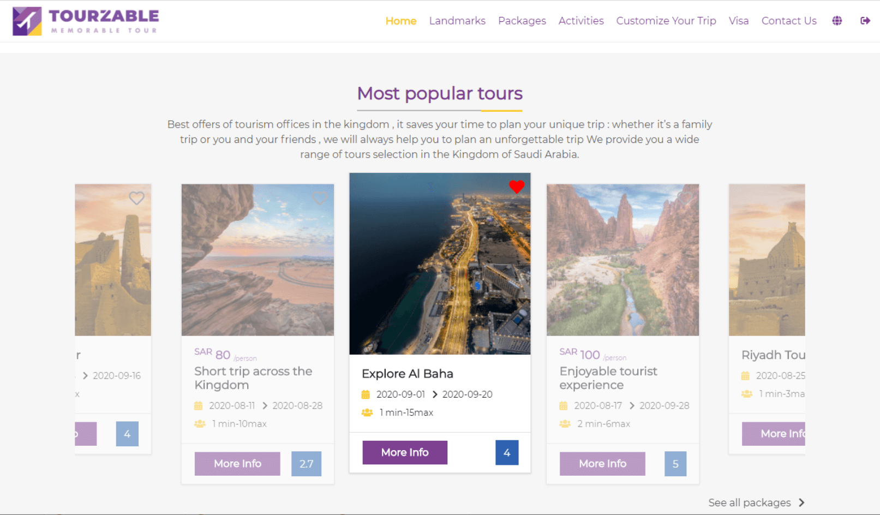Click More Info on Riyadh Tour card

774,434
